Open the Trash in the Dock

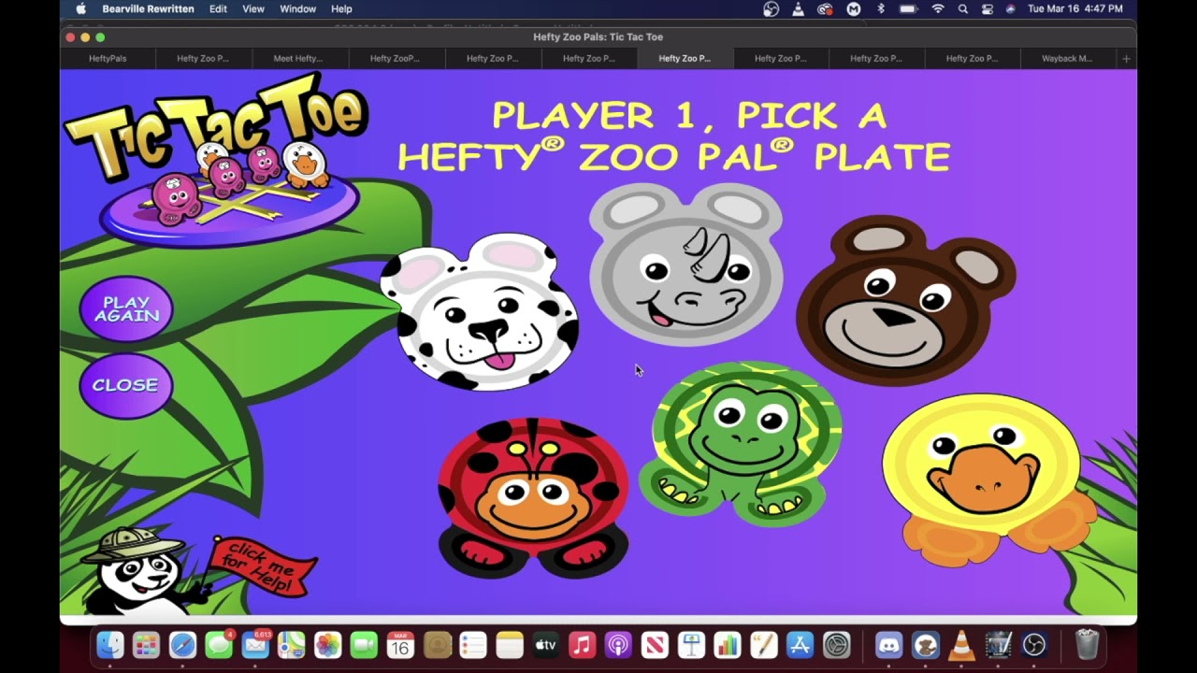1087,644
